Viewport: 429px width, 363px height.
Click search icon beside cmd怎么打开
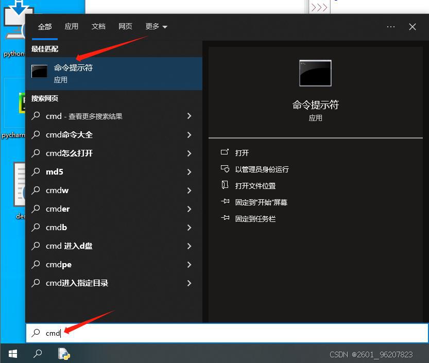click(x=36, y=153)
